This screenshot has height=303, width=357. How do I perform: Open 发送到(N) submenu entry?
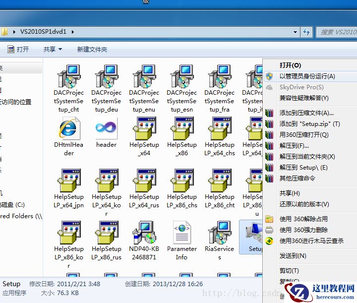tap(310, 256)
